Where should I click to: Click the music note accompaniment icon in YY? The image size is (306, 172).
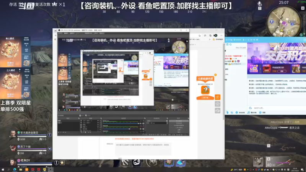click(x=248, y=112)
